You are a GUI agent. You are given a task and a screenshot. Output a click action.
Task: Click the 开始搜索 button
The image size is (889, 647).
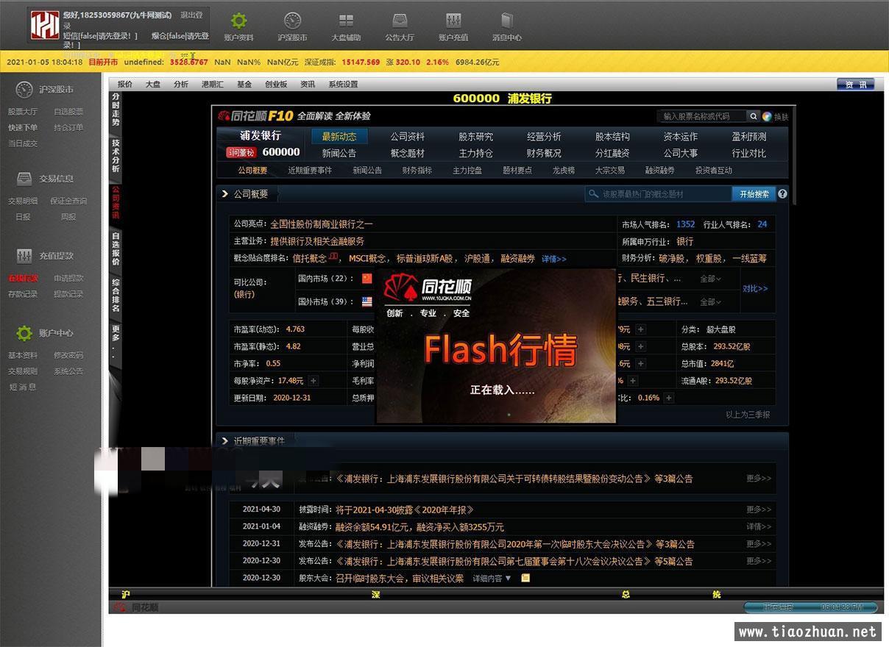tap(753, 194)
